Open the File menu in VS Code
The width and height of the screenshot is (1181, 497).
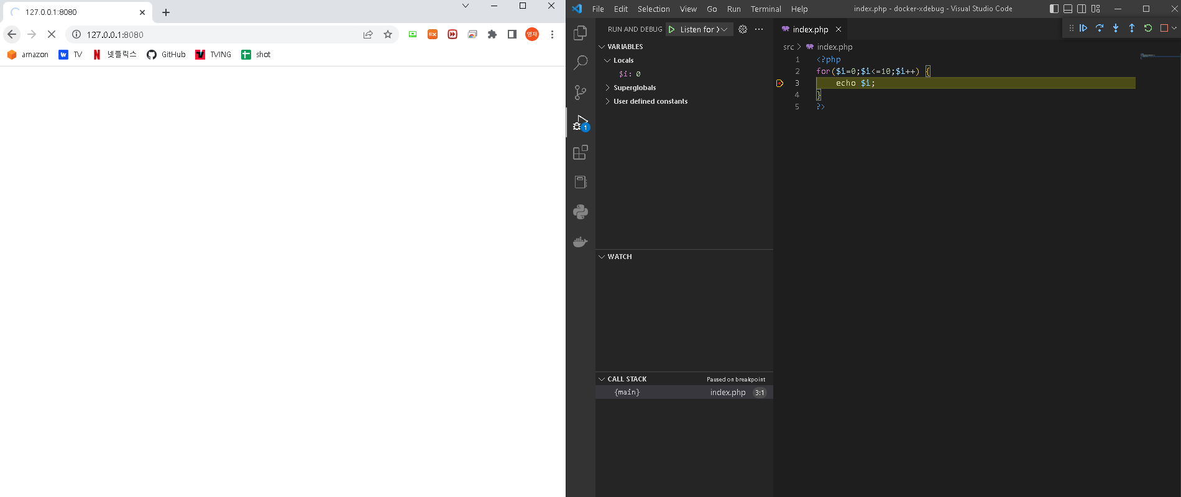(x=598, y=9)
